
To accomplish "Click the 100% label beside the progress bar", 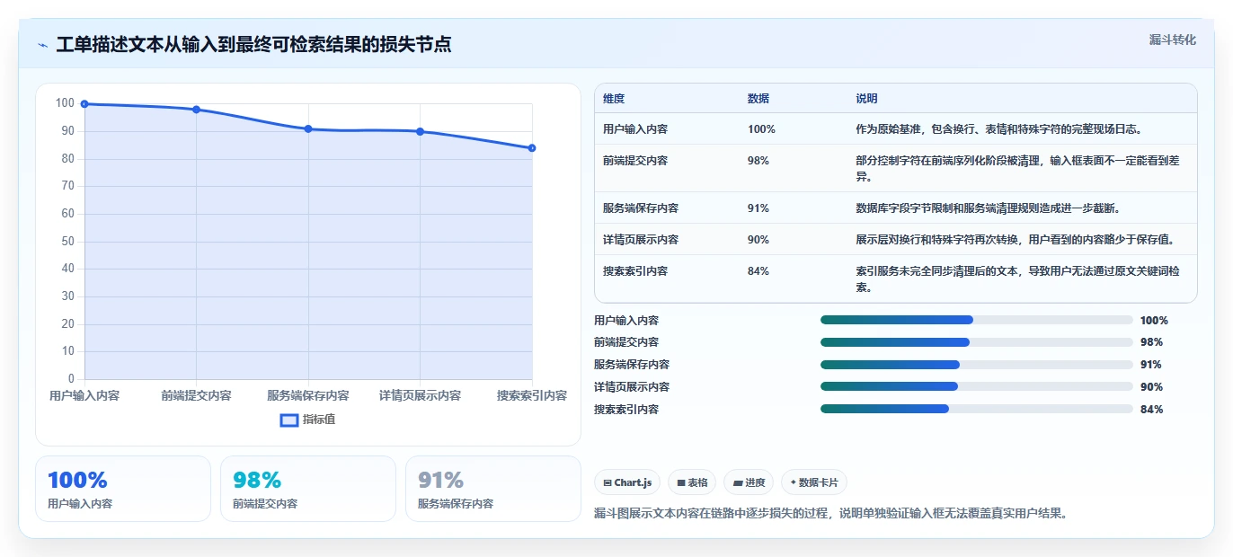I will [1154, 320].
